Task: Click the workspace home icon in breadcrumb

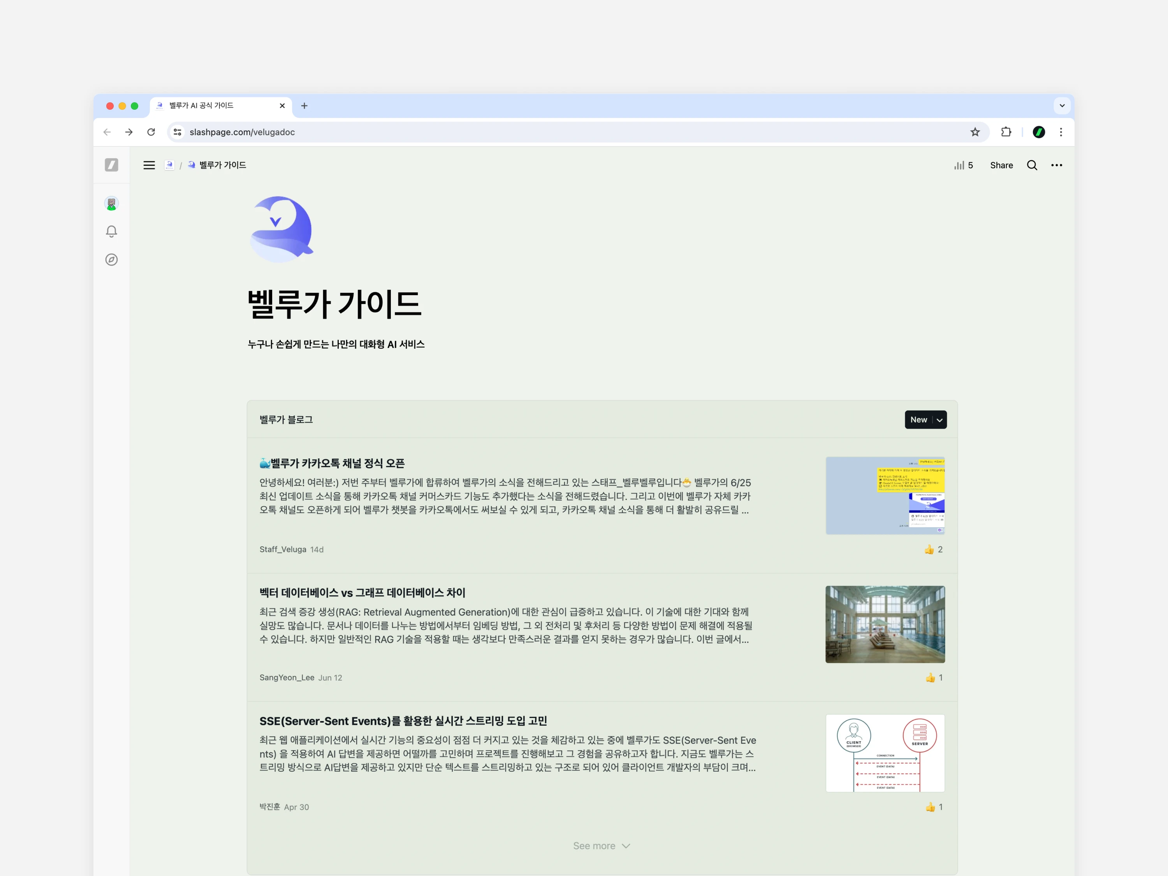Action: (x=169, y=165)
